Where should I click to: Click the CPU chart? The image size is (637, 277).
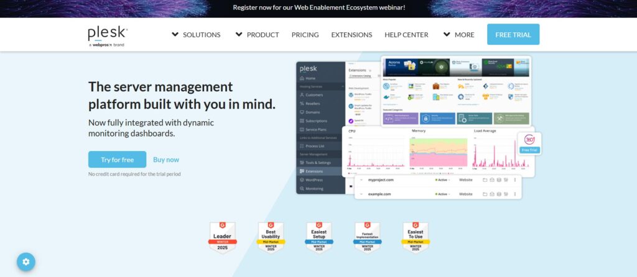[375, 151]
